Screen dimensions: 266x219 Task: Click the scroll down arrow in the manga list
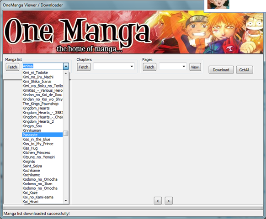point(66,201)
